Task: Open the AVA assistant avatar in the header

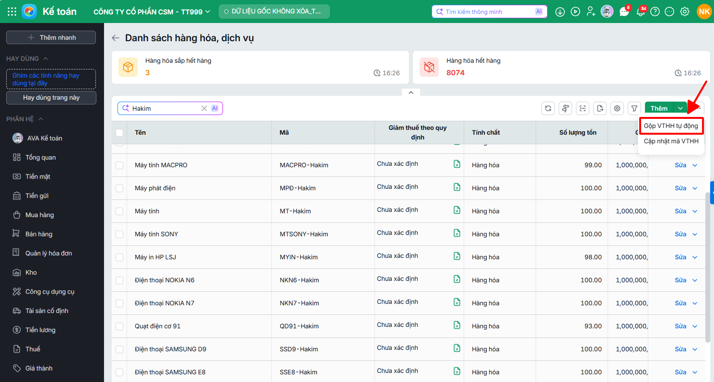Action: [x=607, y=12]
